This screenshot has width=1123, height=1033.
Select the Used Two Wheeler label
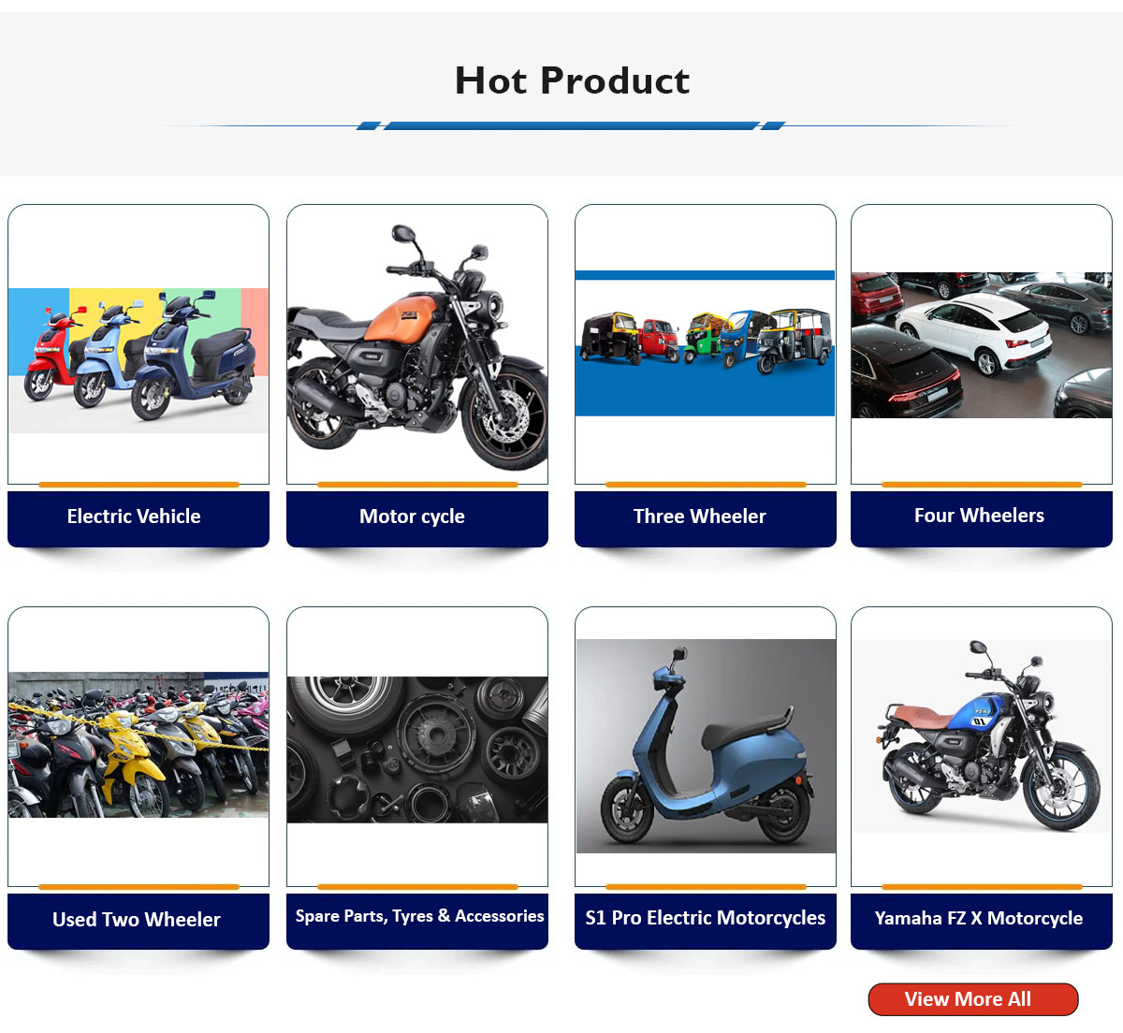click(139, 921)
